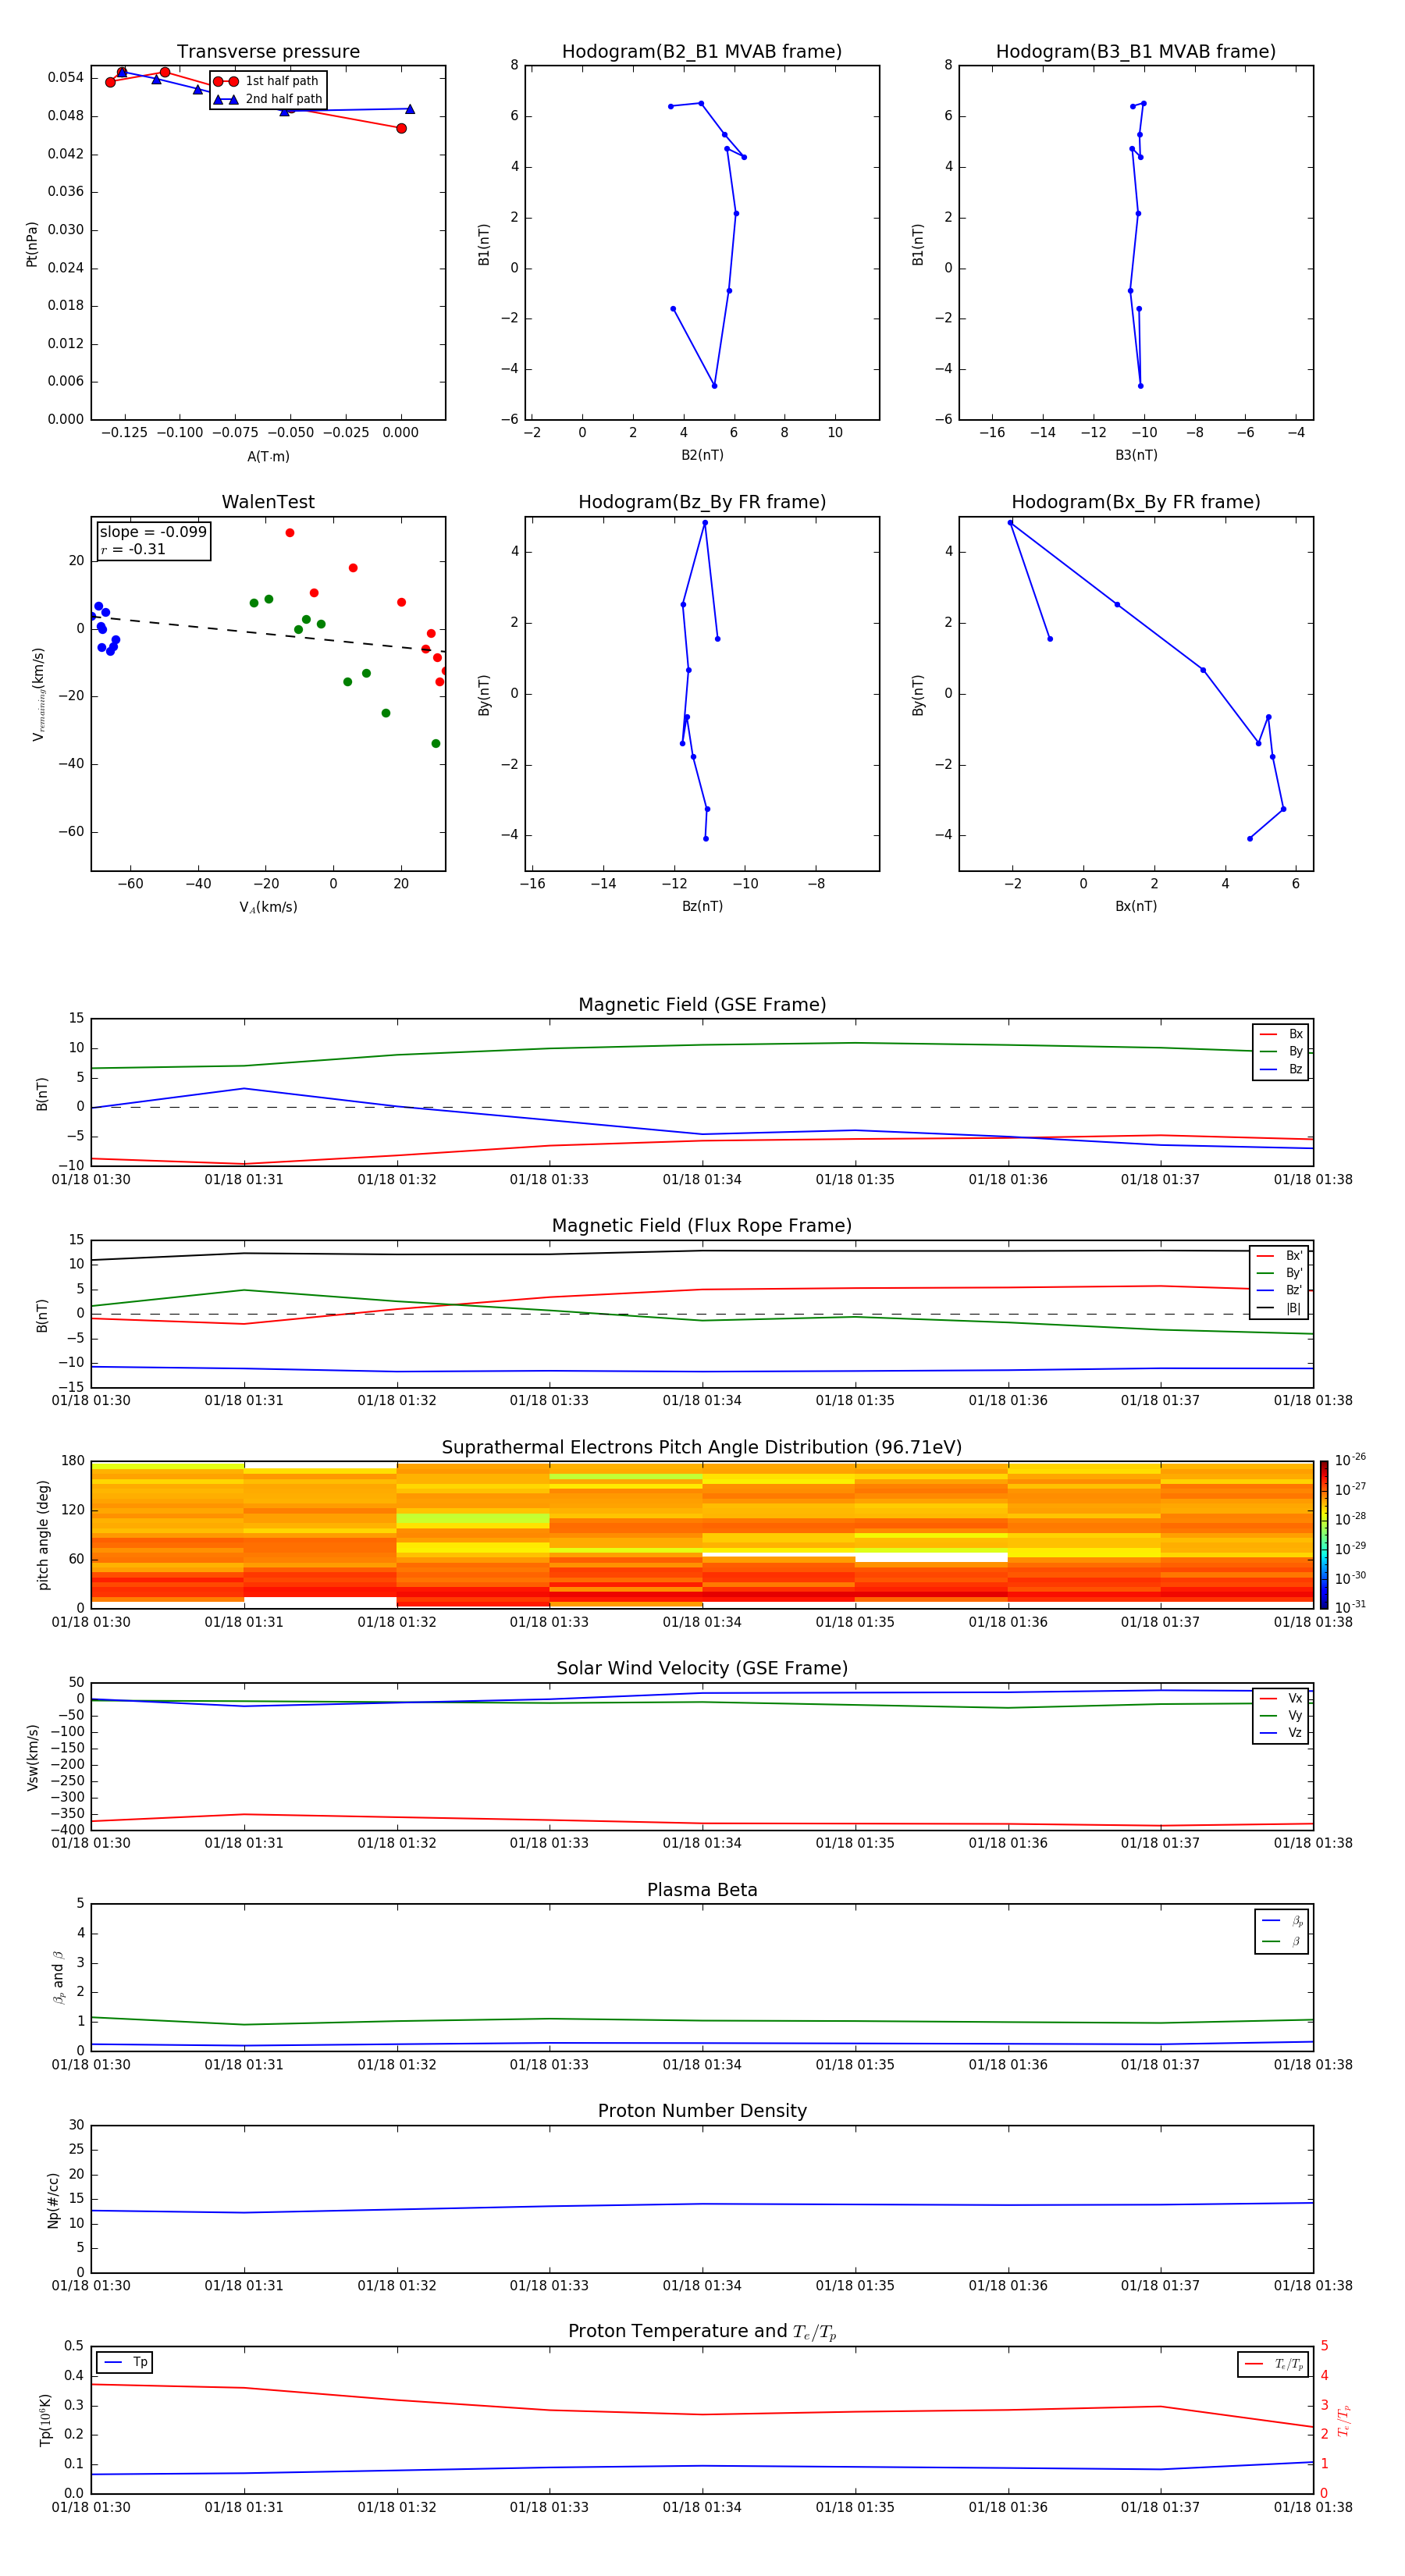
Task: Click the 10^-31 colorbar tick label
Action: click(1349, 1607)
